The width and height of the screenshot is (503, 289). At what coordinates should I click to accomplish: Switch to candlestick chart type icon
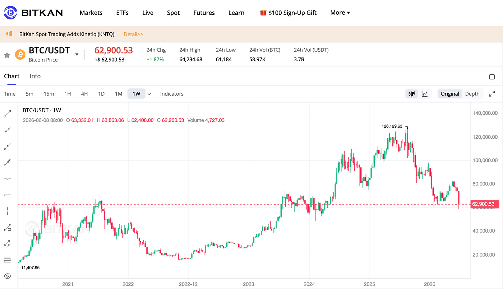coord(412,94)
